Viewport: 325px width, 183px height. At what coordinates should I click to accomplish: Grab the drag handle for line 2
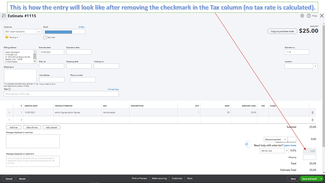[9, 120]
